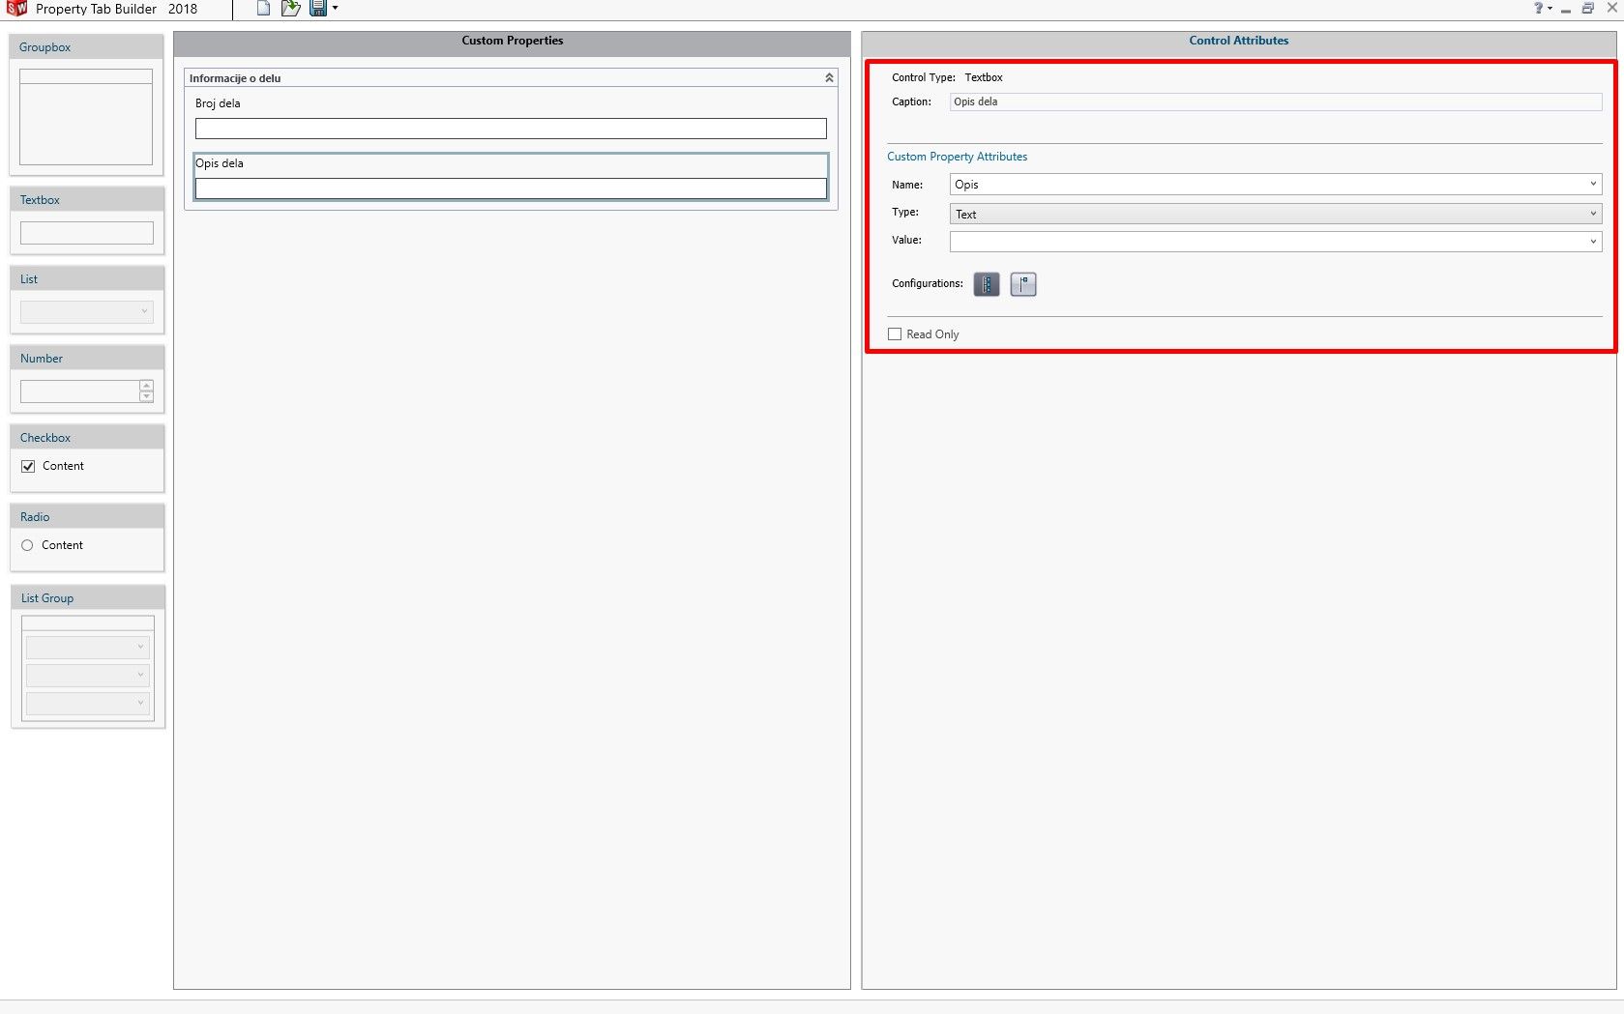Open the Type dropdown showing 'Text'

tap(1592, 214)
